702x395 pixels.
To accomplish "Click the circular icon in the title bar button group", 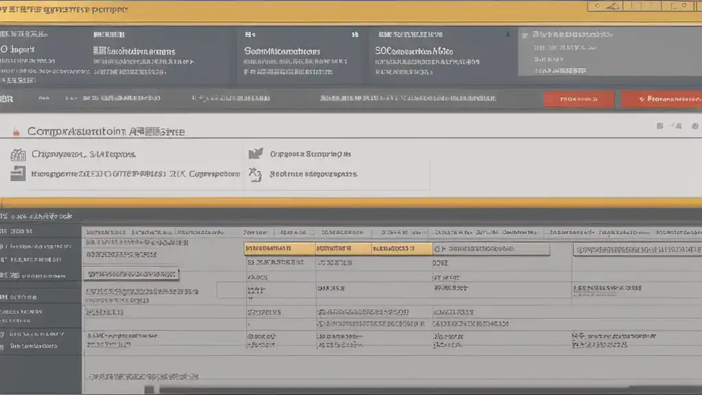I will click(x=598, y=5).
